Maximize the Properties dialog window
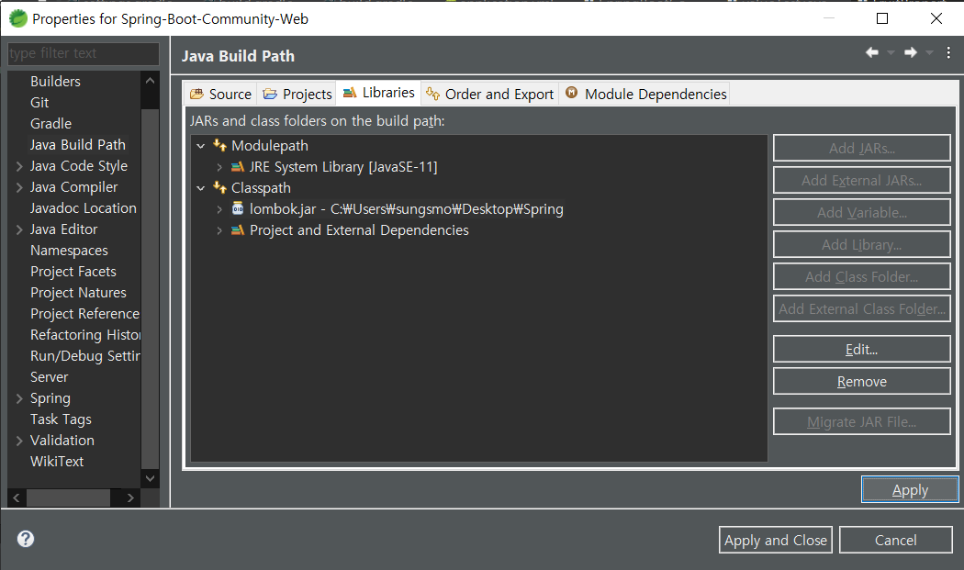Screen dimensions: 964x570 click(882, 18)
